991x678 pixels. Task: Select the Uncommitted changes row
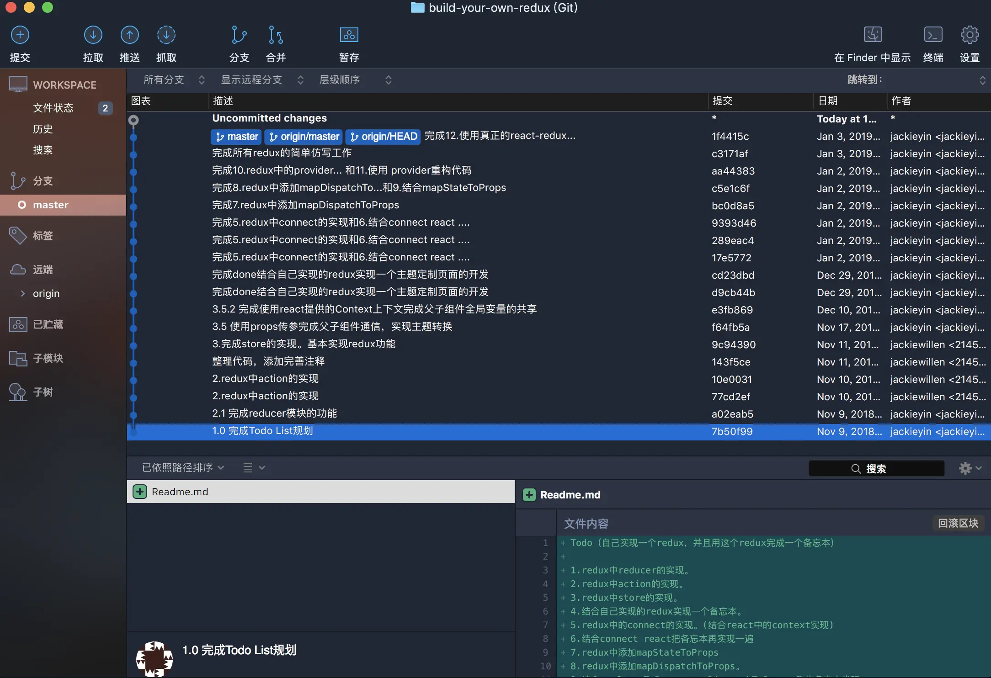[x=270, y=118]
